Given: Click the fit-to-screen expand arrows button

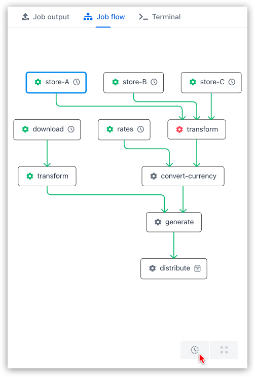Looking at the screenshot, I should (224, 350).
